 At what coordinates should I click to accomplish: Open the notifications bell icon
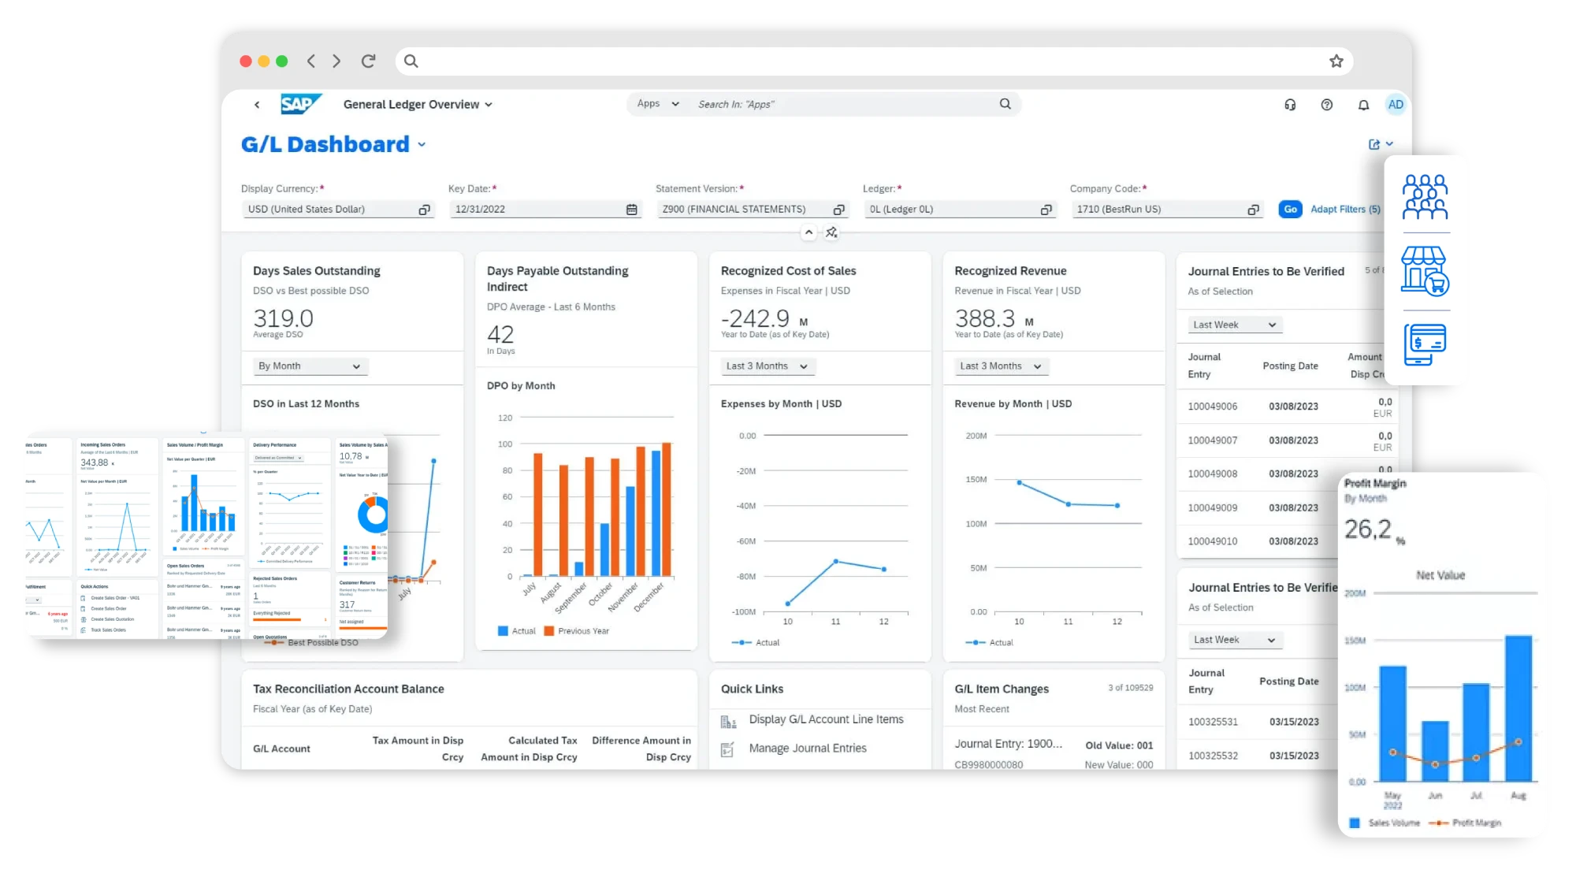tap(1363, 105)
